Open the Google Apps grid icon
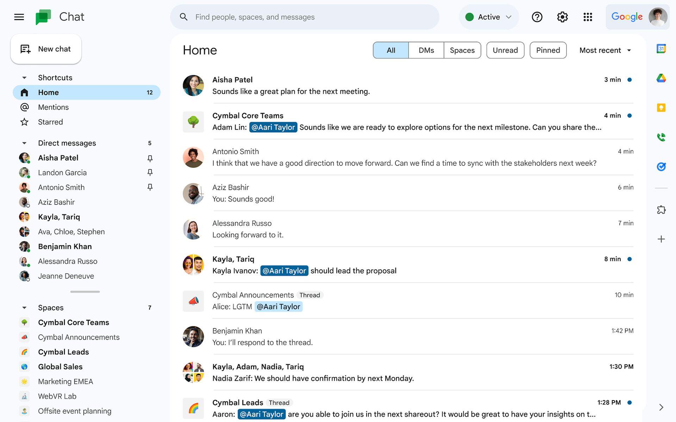 (588, 17)
